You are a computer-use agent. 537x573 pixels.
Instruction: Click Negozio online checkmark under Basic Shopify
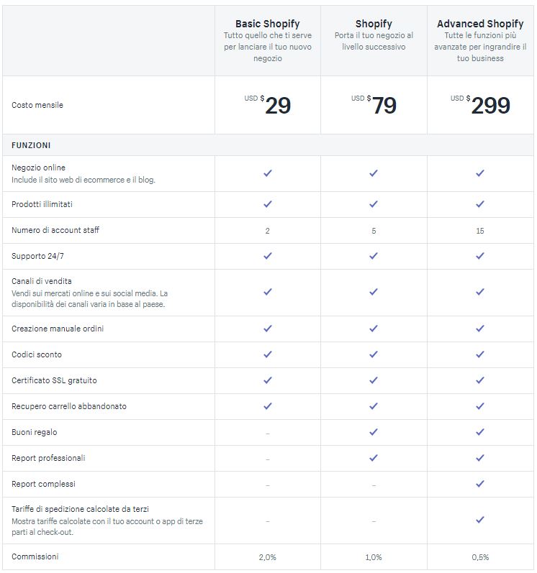click(268, 173)
